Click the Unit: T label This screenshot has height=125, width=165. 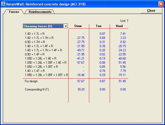(x=124, y=21)
